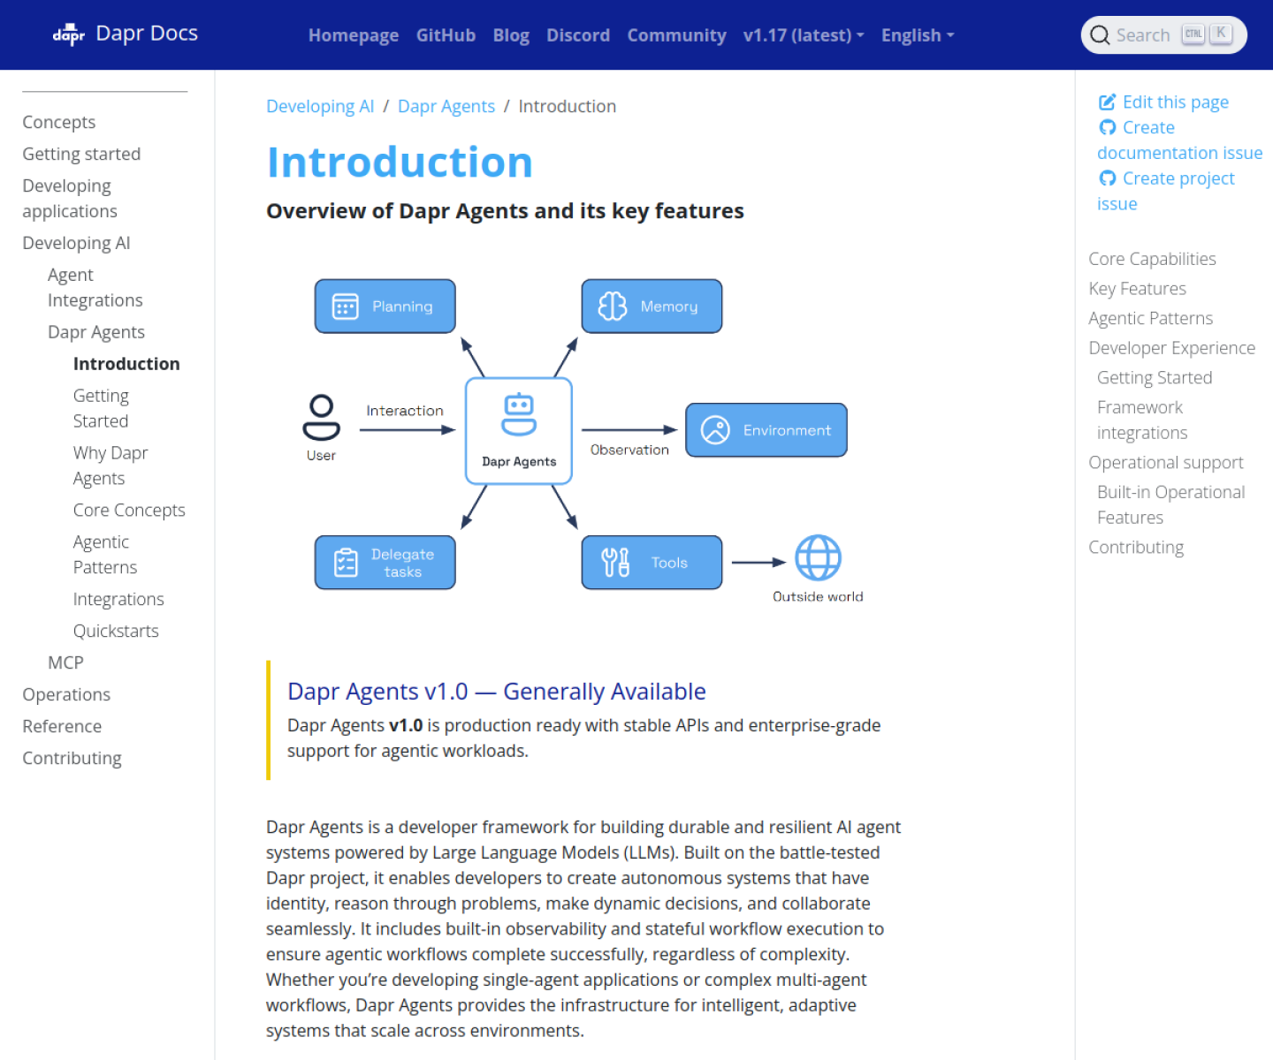Viewport: 1273px width, 1060px height.
Task: Open Reference in the left sidebar
Action: point(62,726)
